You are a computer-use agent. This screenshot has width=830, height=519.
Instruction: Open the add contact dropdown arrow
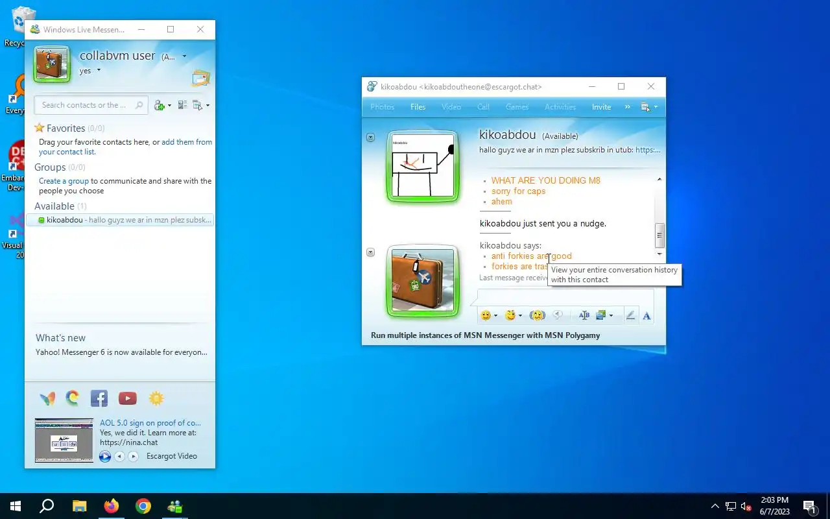(x=170, y=106)
